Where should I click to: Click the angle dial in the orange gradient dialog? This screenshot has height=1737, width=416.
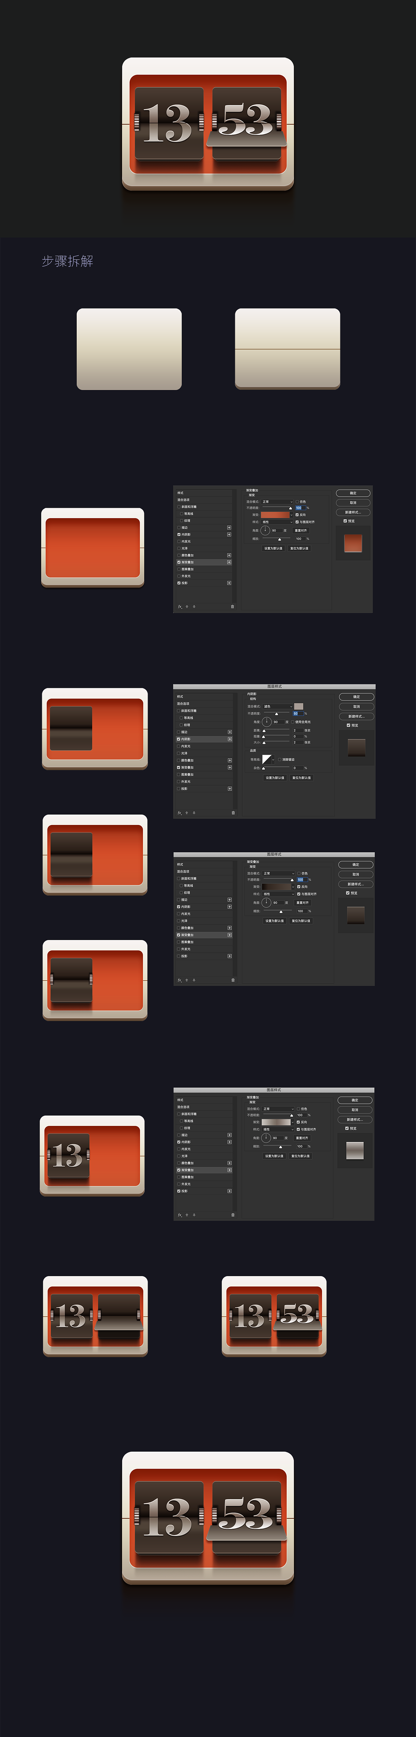click(266, 530)
